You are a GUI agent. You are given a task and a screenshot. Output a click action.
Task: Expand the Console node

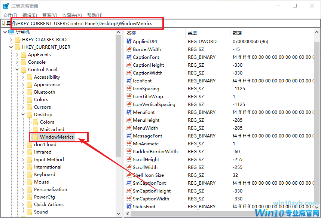(x=17, y=62)
